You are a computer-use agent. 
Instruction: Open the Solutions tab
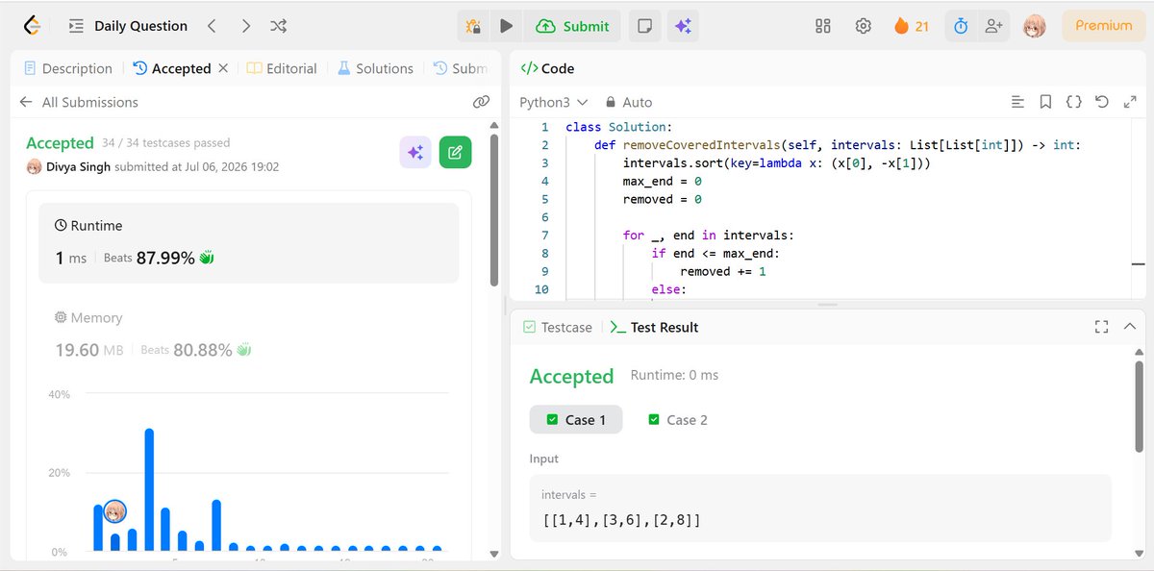[375, 68]
